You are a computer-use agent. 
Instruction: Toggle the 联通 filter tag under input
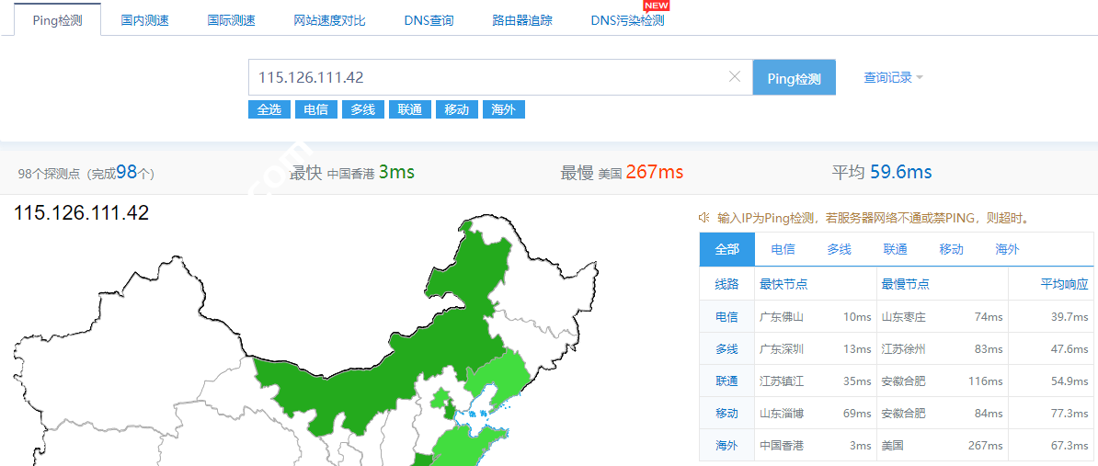(409, 110)
